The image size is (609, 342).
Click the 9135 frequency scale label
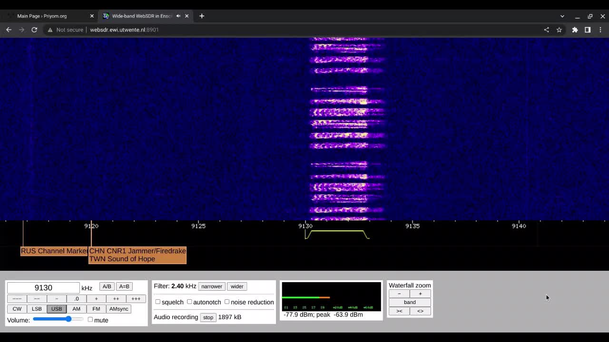[413, 226]
